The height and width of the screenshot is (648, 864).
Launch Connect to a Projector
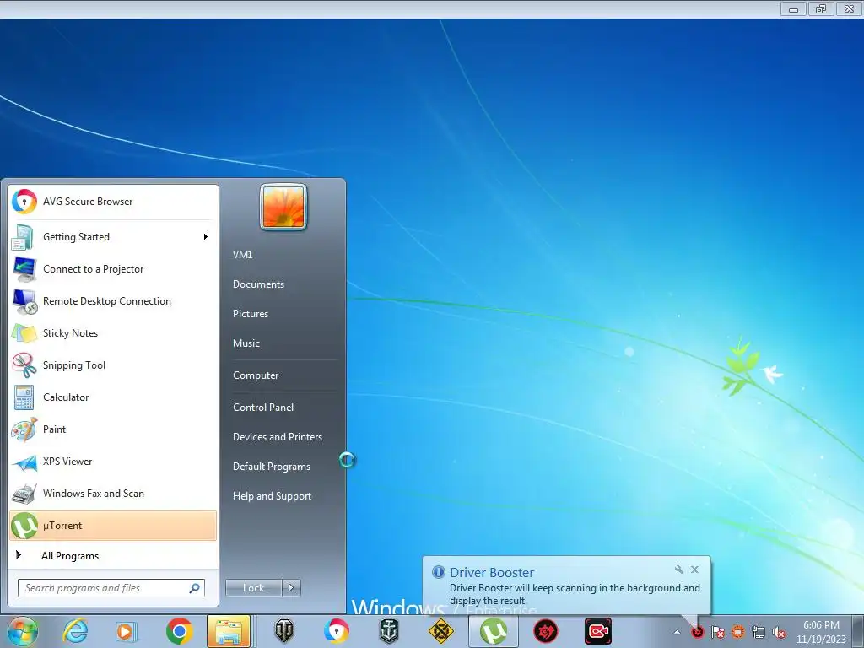tap(113, 269)
